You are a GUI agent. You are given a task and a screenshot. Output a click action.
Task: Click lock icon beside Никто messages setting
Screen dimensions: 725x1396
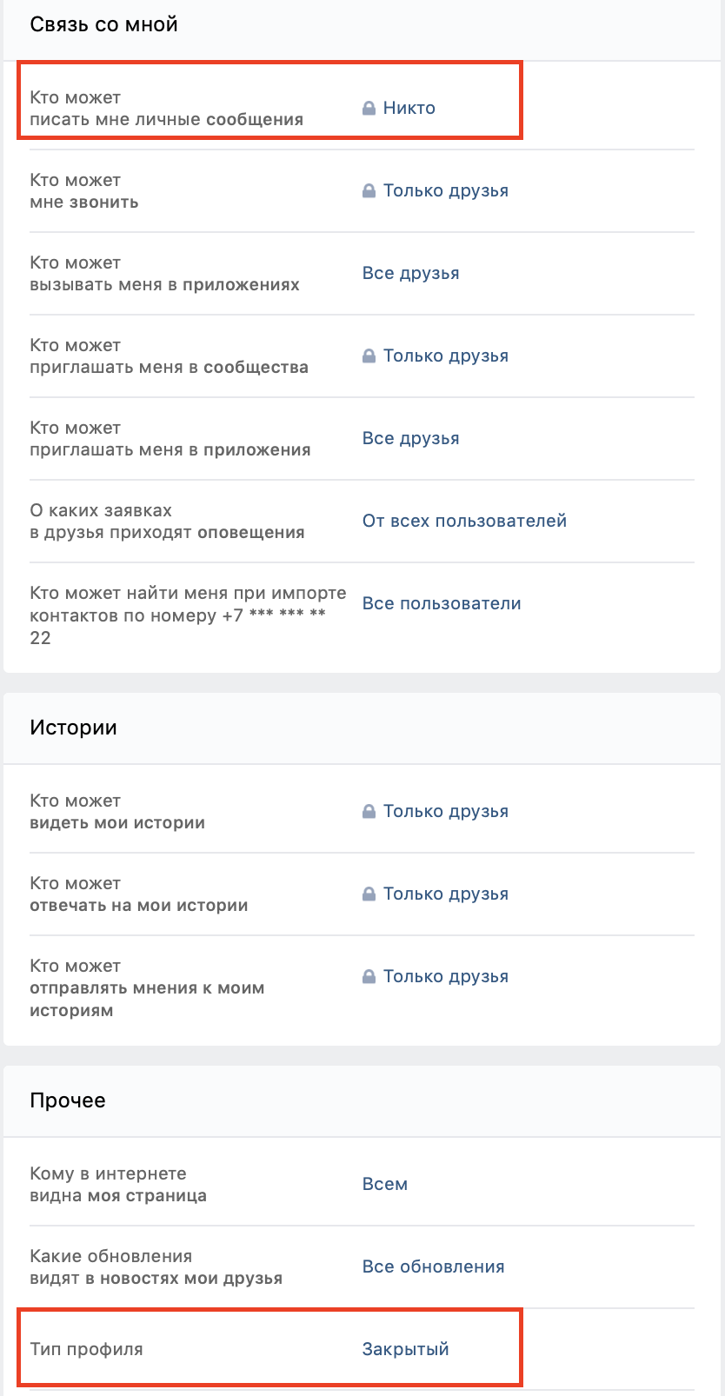click(x=369, y=108)
